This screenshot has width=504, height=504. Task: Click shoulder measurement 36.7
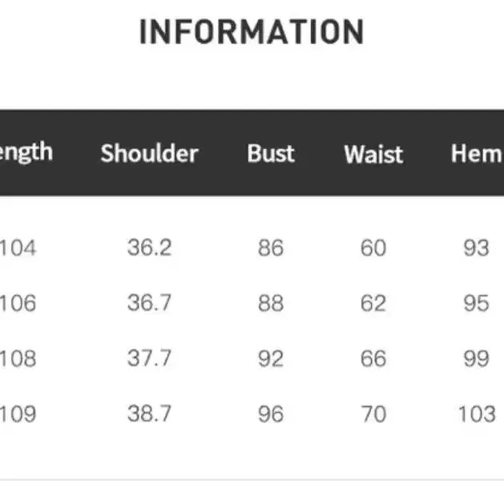[x=149, y=303]
